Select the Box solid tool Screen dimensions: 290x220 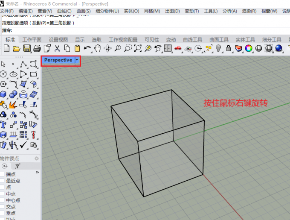pos(3,94)
